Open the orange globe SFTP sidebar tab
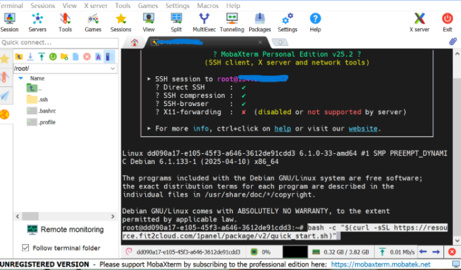The width and height of the screenshot is (461, 270). (x=5, y=114)
